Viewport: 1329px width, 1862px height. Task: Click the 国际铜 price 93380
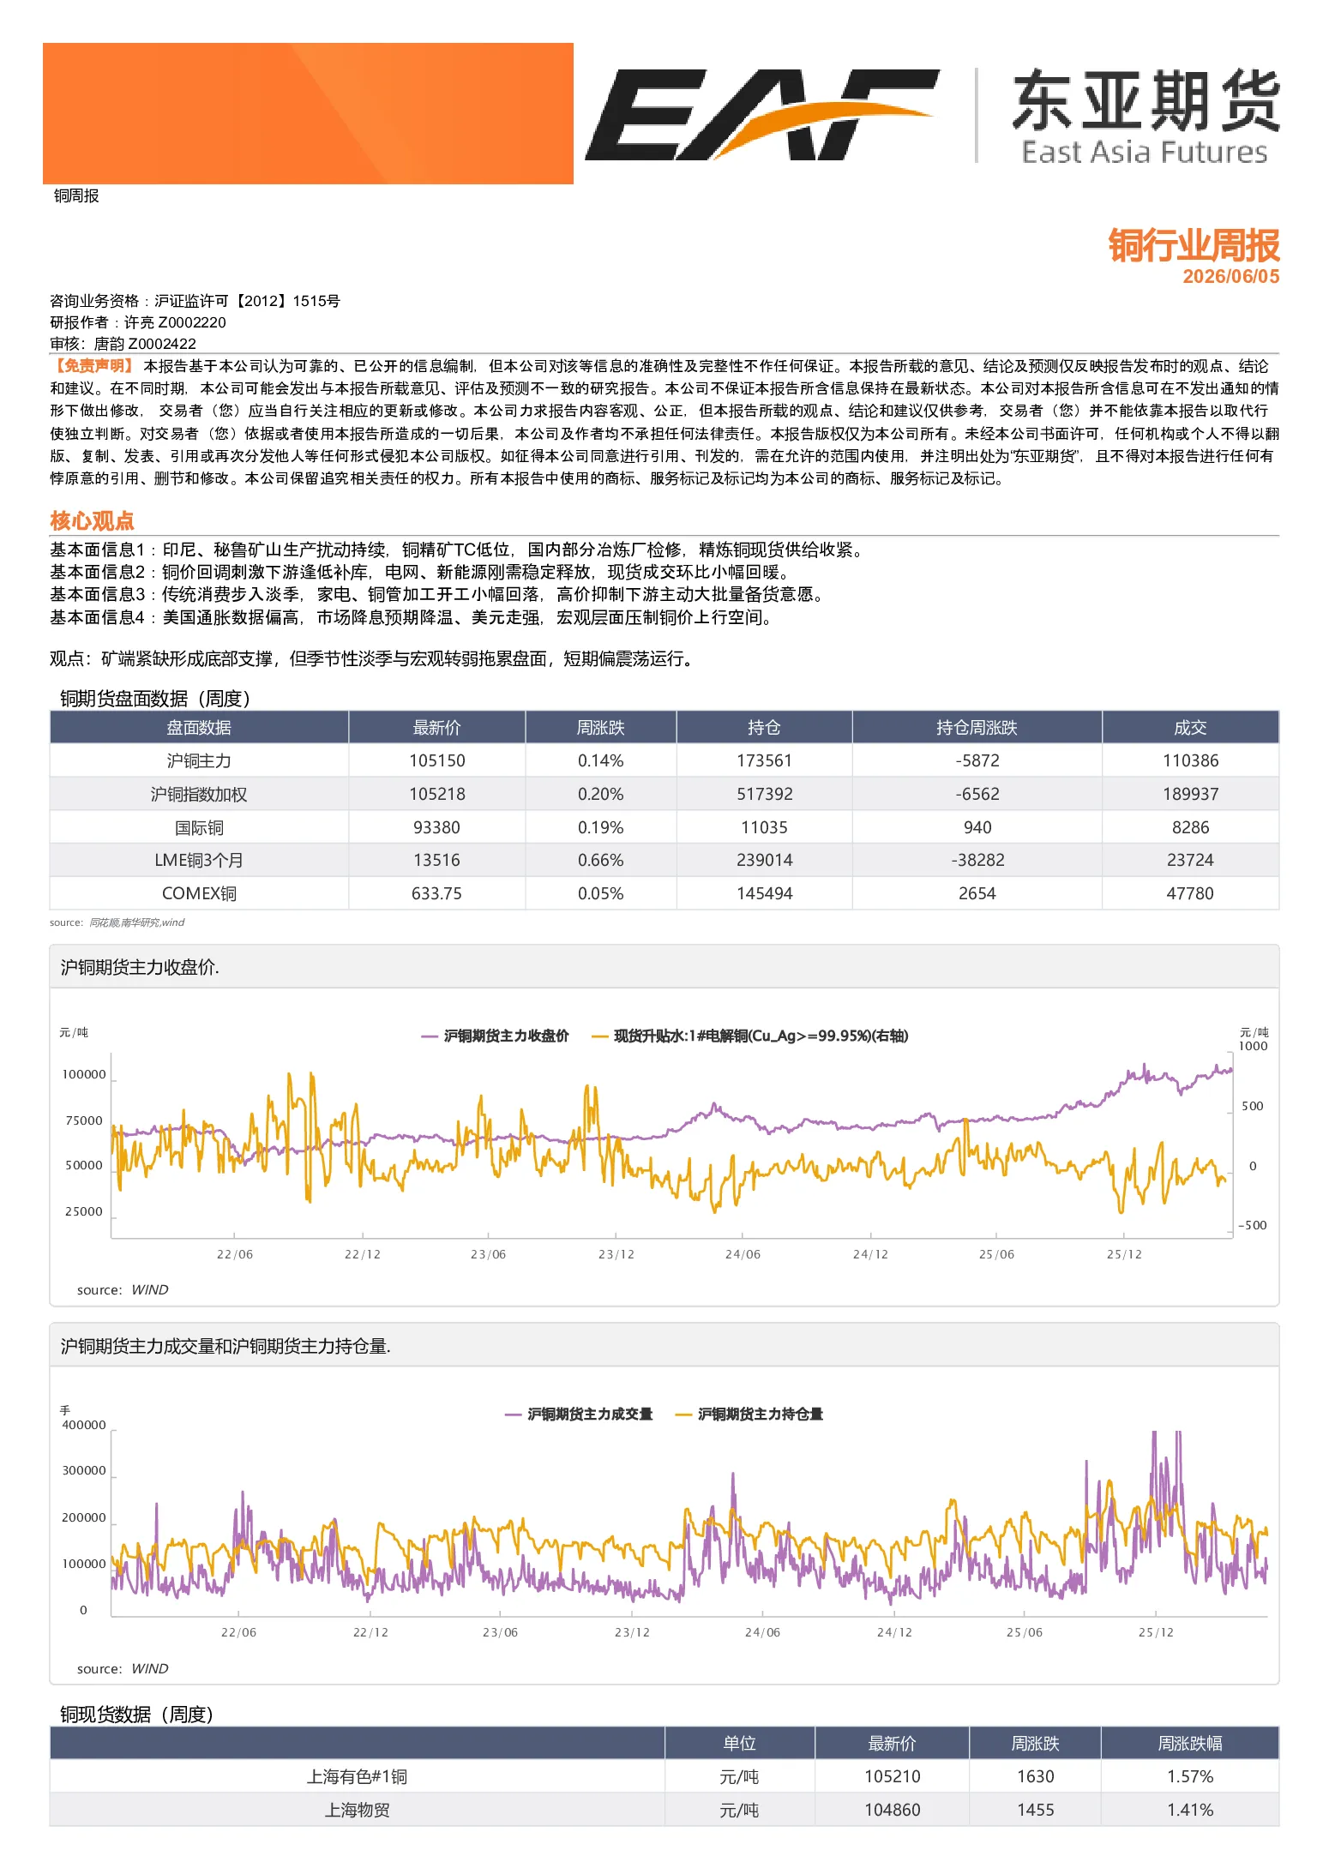coord(437,827)
